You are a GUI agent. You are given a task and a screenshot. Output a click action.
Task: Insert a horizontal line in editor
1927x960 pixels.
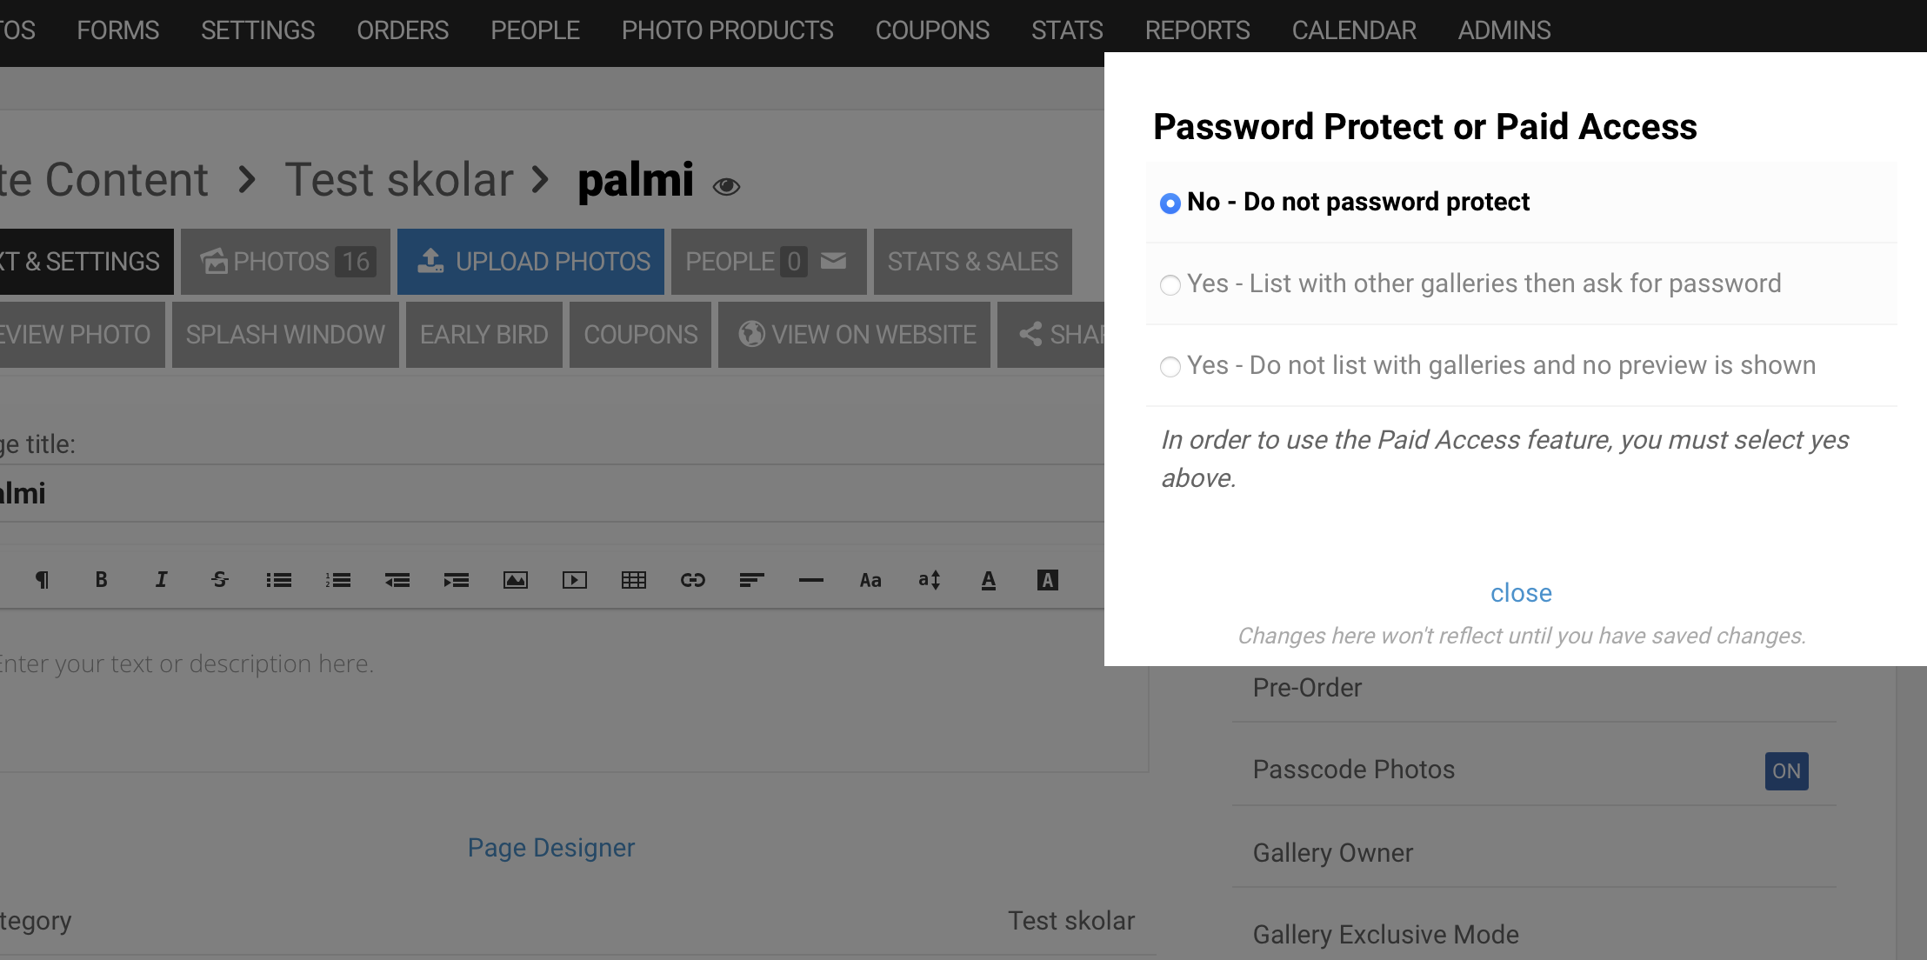coord(811,580)
